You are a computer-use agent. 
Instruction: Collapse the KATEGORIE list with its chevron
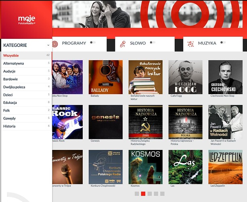click(48, 45)
